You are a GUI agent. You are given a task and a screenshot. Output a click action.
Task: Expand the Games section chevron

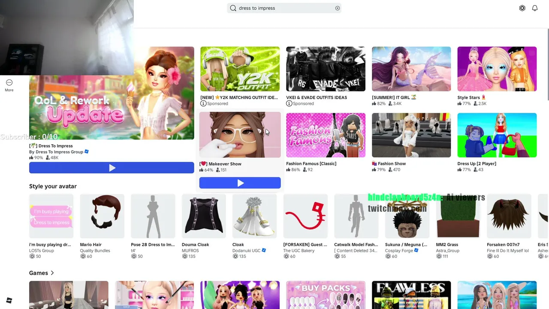point(52,273)
